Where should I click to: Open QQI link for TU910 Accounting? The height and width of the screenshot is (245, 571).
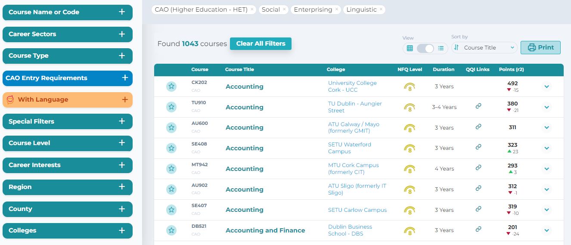478,106
